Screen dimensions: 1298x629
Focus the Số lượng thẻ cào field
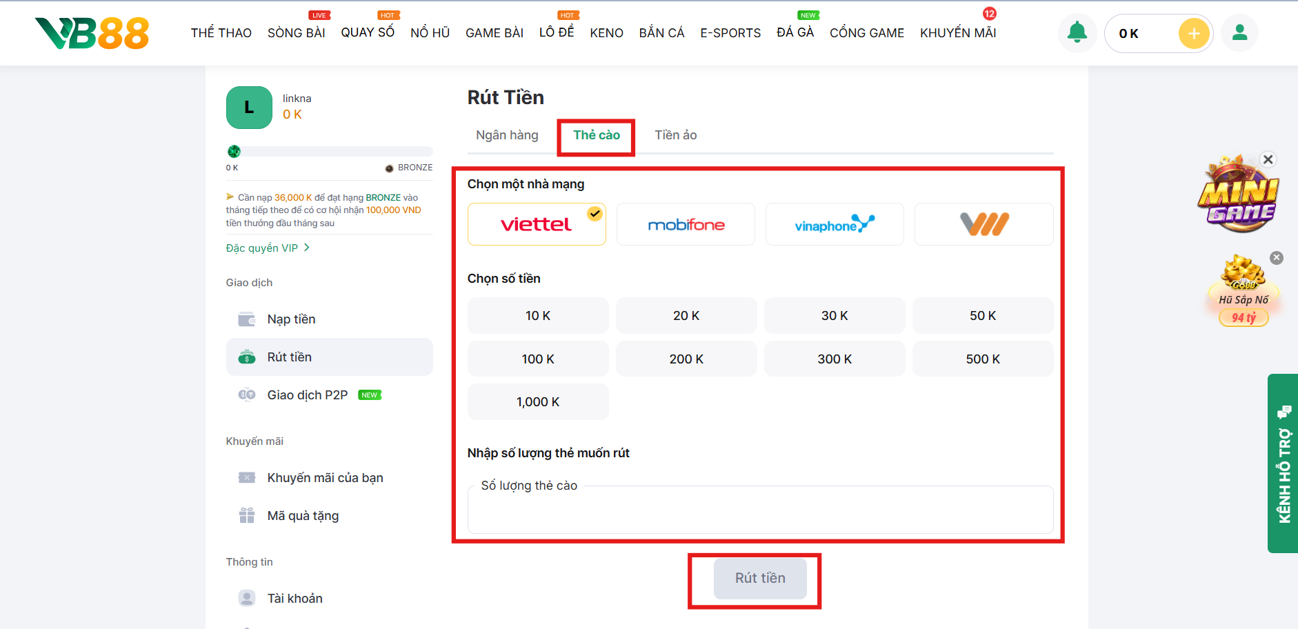point(760,511)
